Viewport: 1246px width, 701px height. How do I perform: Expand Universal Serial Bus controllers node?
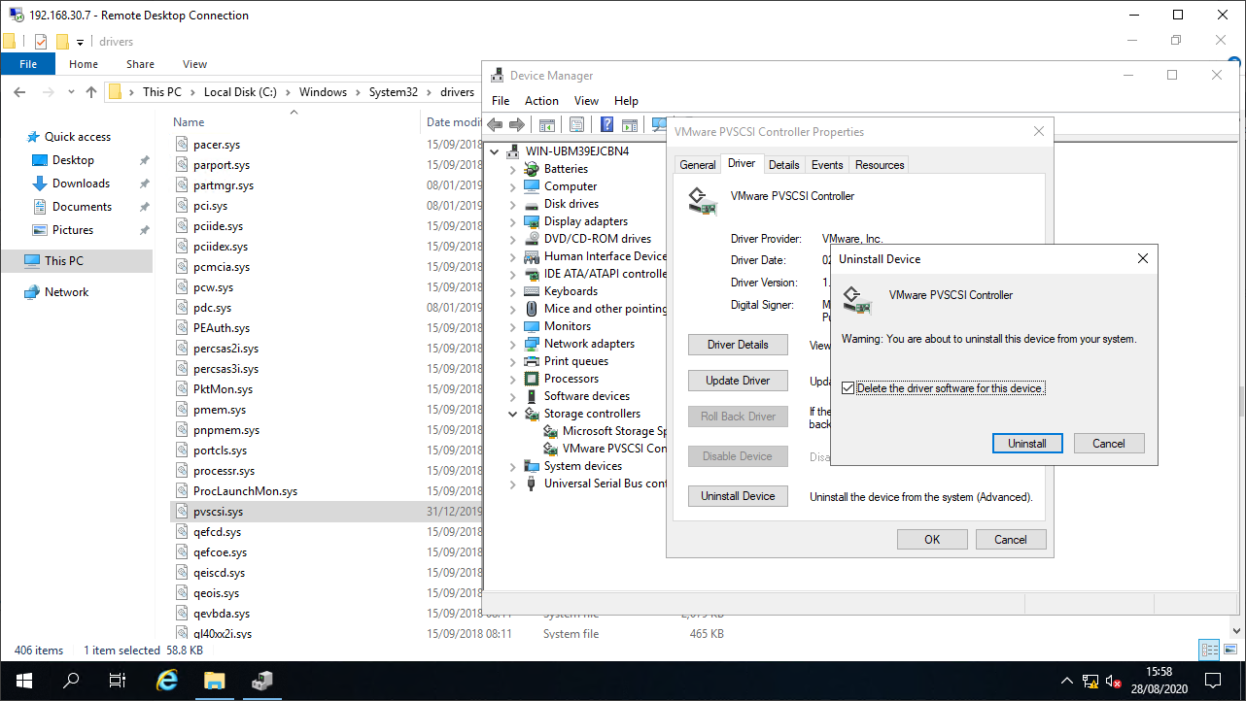(x=512, y=484)
